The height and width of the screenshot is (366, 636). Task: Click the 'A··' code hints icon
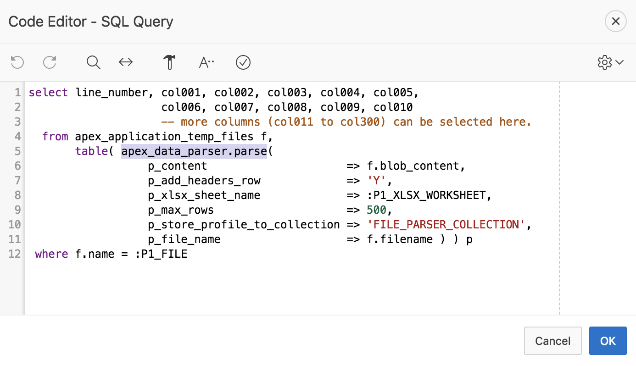(206, 62)
